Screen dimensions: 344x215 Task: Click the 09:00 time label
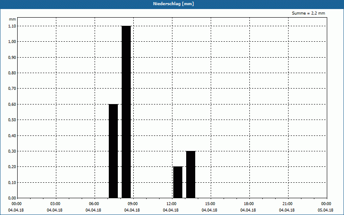(133, 204)
